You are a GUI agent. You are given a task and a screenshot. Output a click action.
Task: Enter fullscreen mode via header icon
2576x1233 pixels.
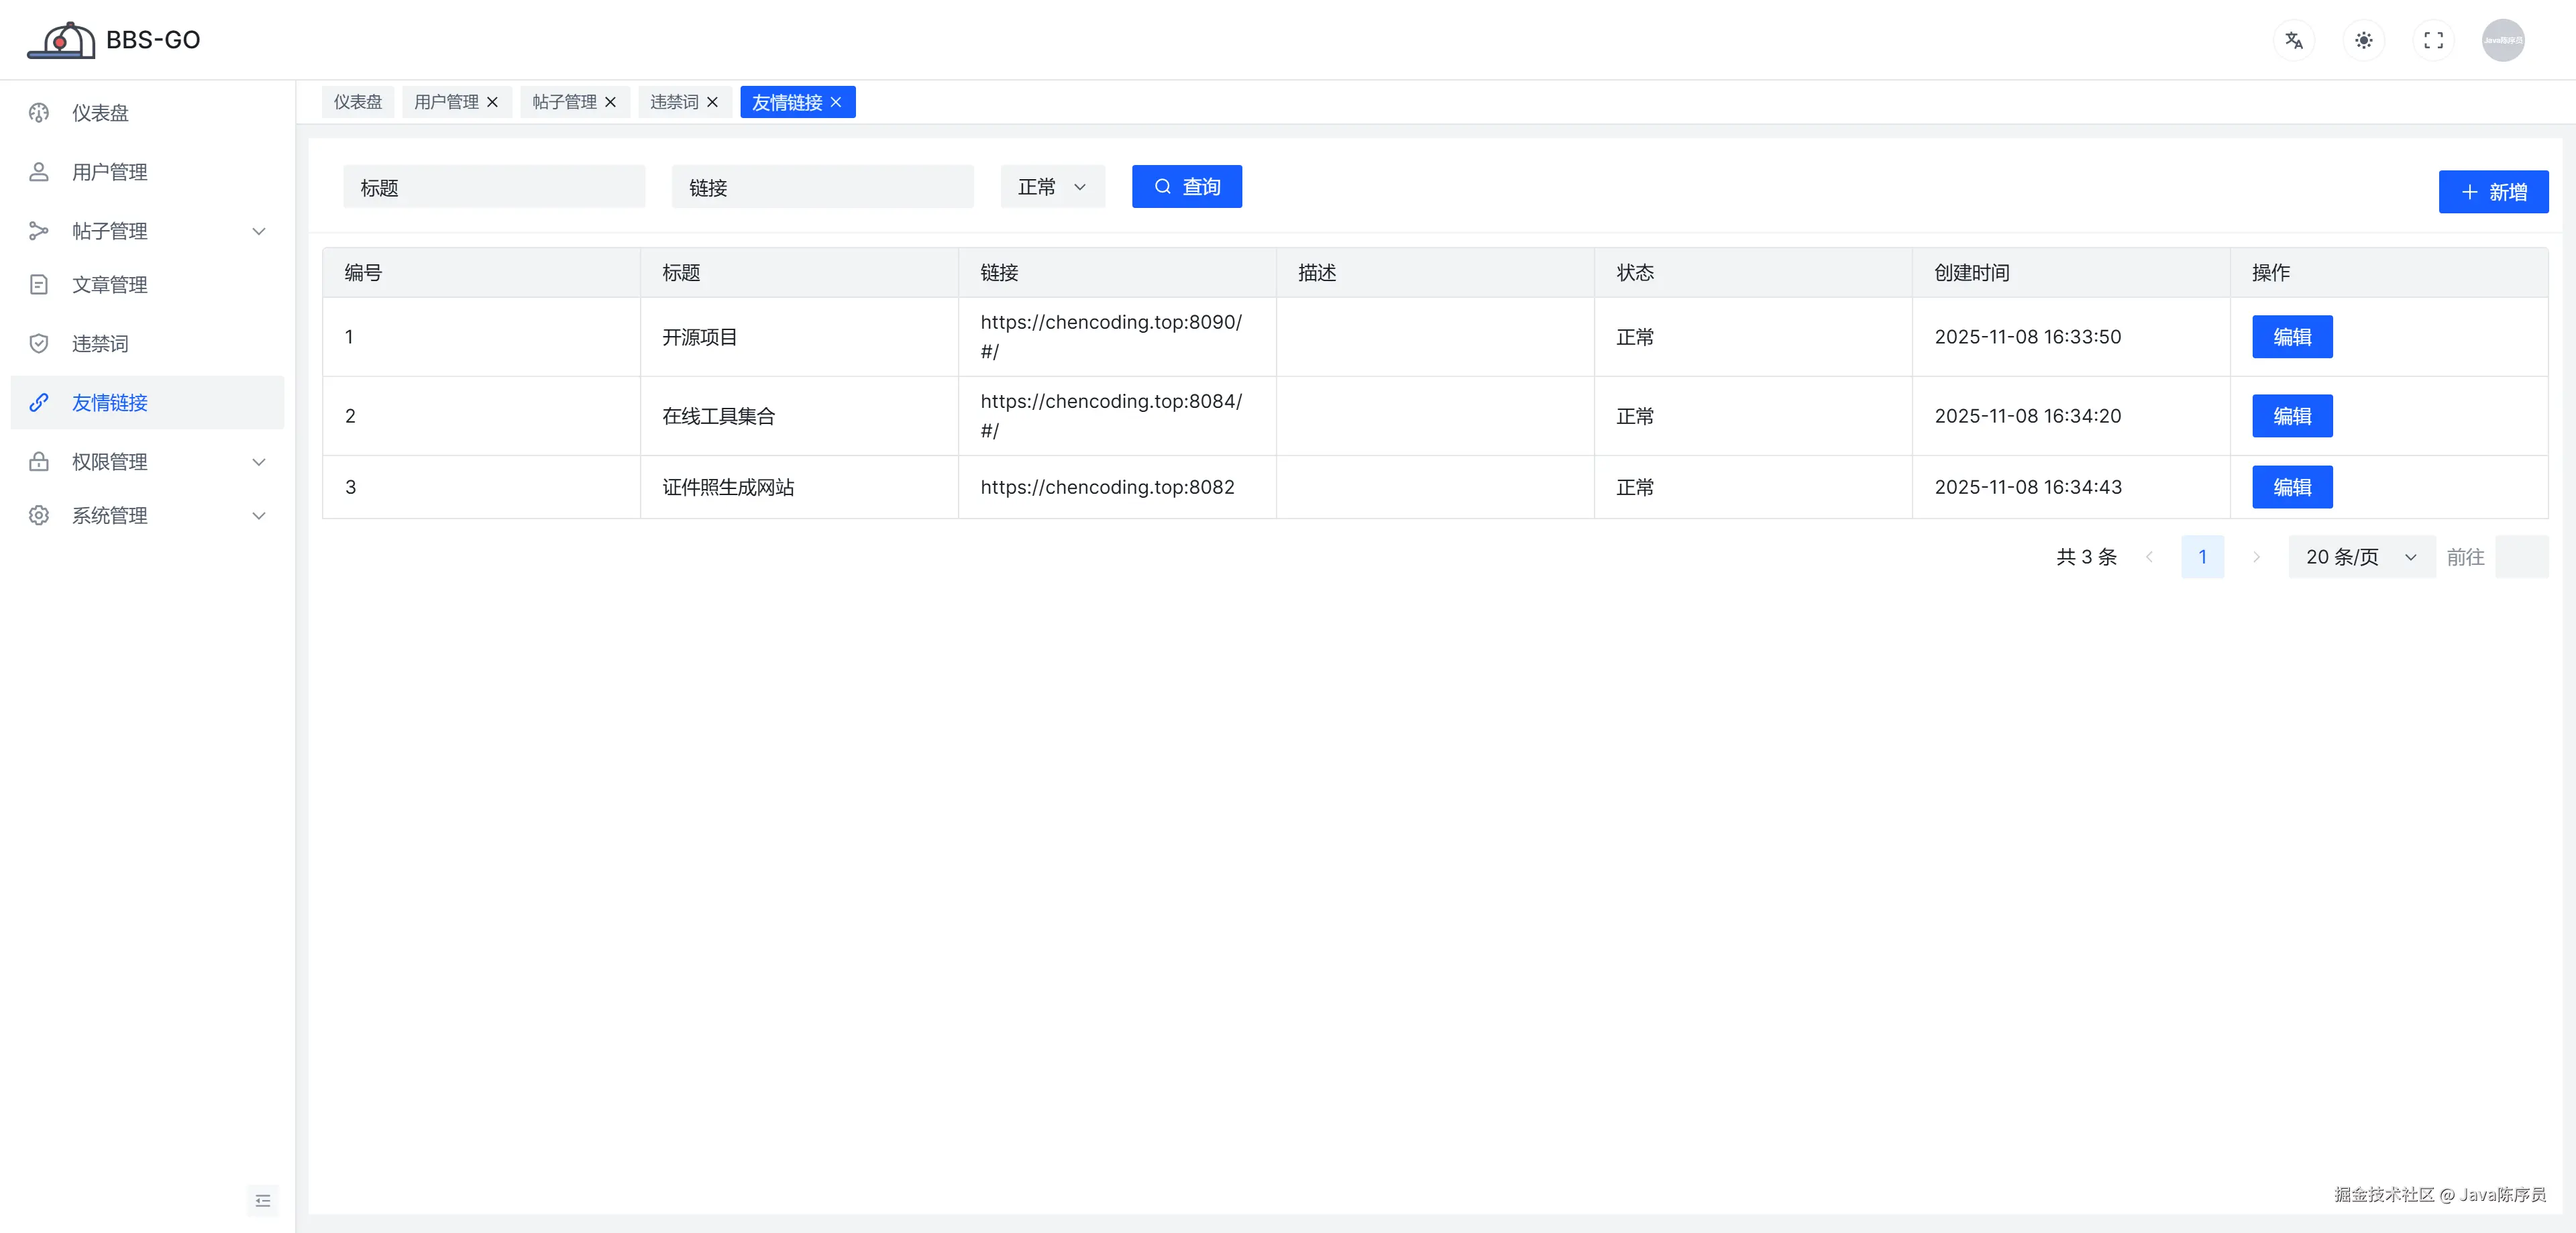click(2433, 40)
